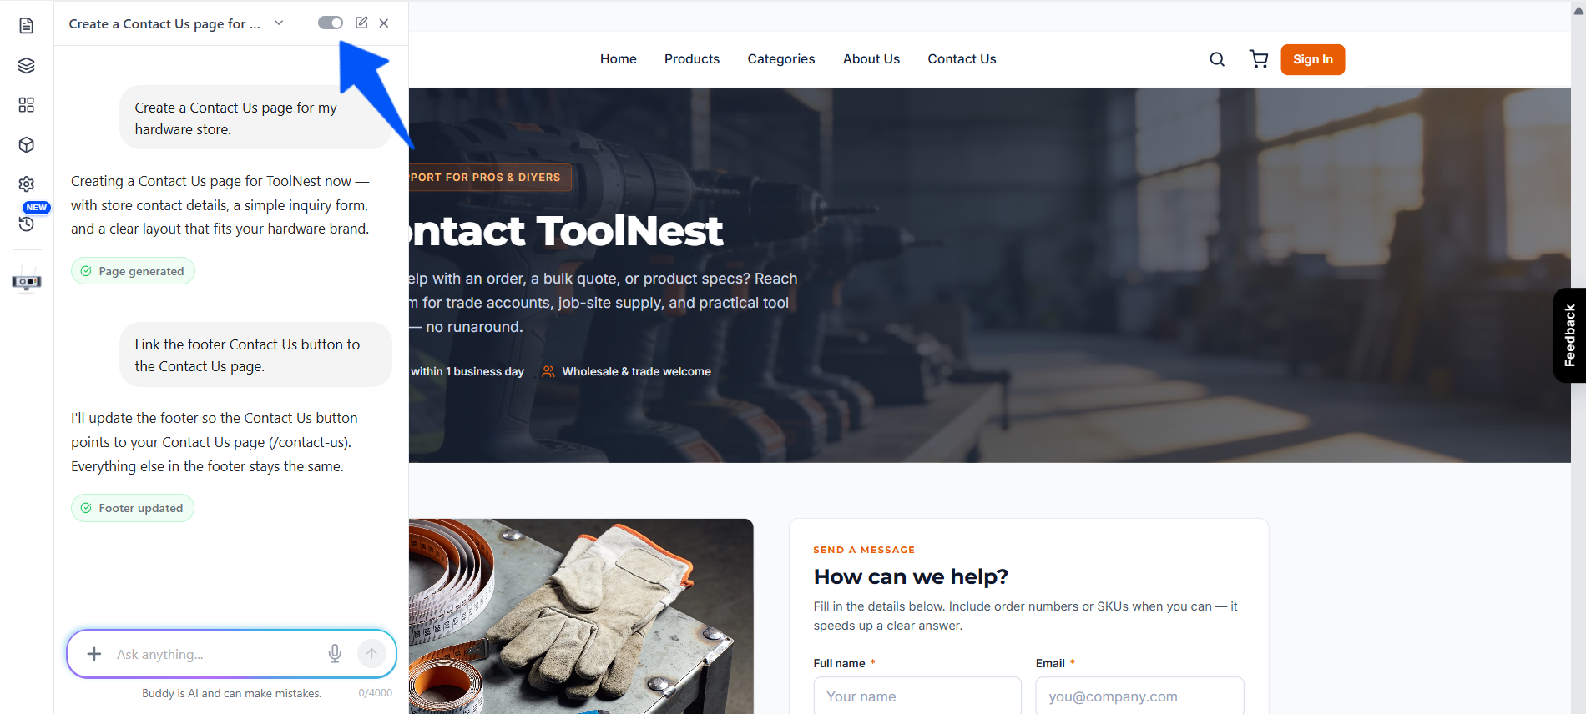Close the Buddy chat panel
Screen dimensions: 1586x714
pyautogui.click(x=384, y=23)
